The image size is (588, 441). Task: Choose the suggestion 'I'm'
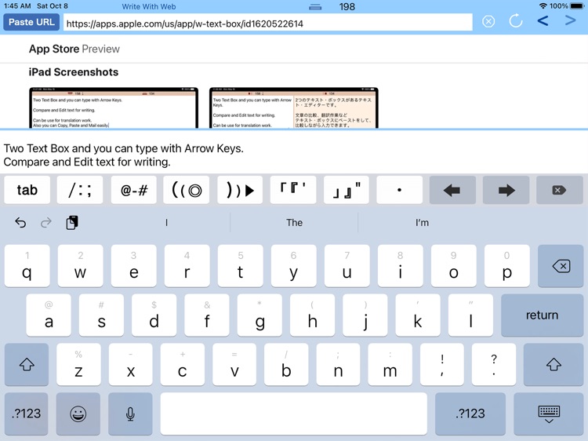click(x=422, y=223)
